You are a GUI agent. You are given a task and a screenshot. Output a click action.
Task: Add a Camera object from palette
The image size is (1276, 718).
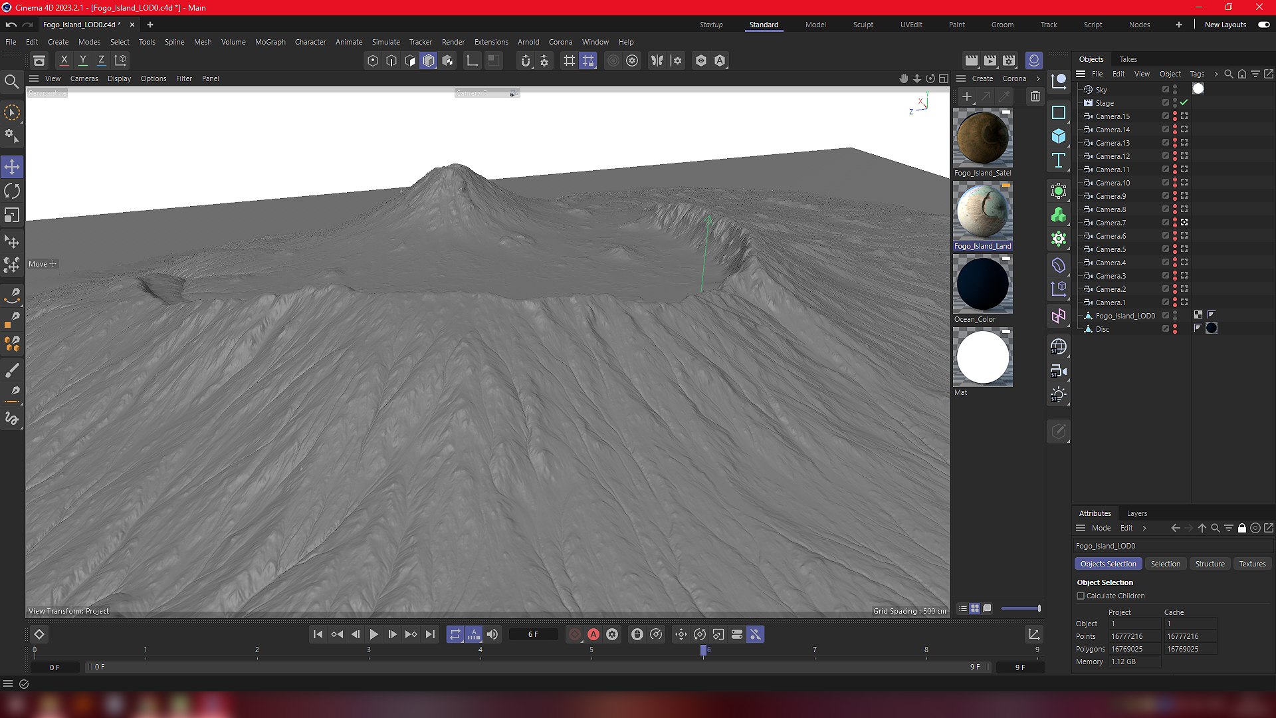click(1059, 371)
